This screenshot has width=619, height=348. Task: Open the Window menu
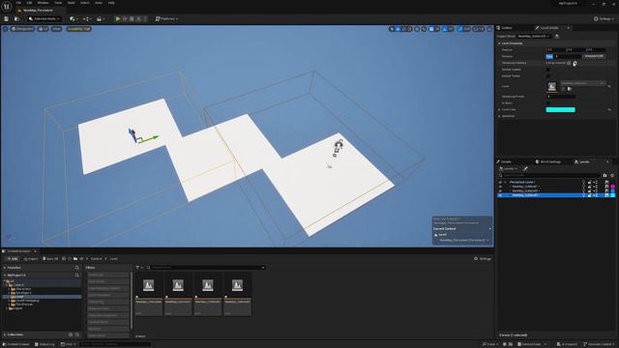43,3
